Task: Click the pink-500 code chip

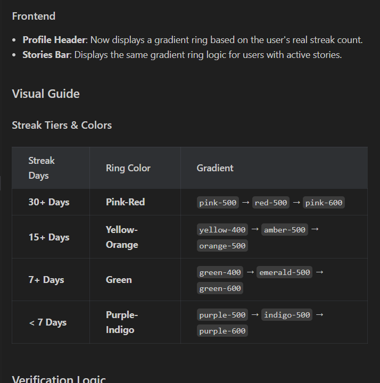Action: pyautogui.click(x=218, y=203)
